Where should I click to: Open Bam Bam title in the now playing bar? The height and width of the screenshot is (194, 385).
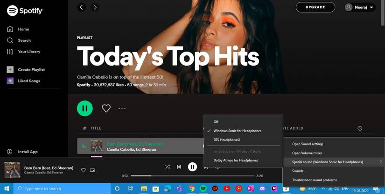click(49, 168)
